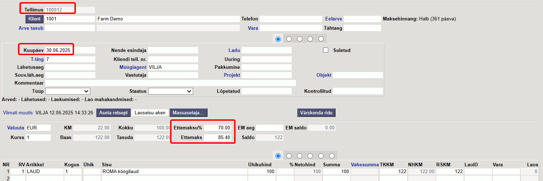Image resolution: width=543 pixels, height=181 pixels.
Task: Click the Klient button
Action: tap(35, 19)
